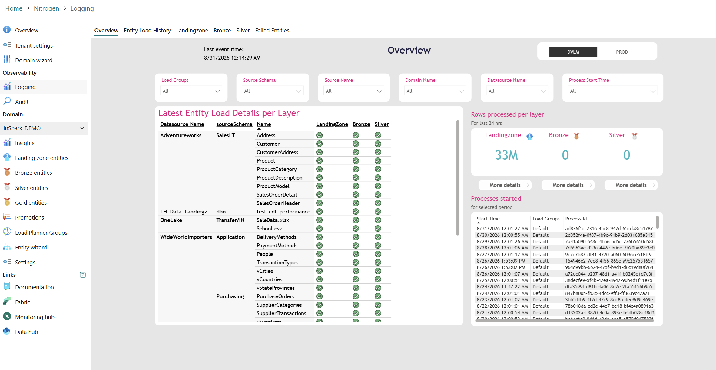Go to Home breadcrumb
The height and width of the screenshot is (370, 716).
(x=14, y=8)
